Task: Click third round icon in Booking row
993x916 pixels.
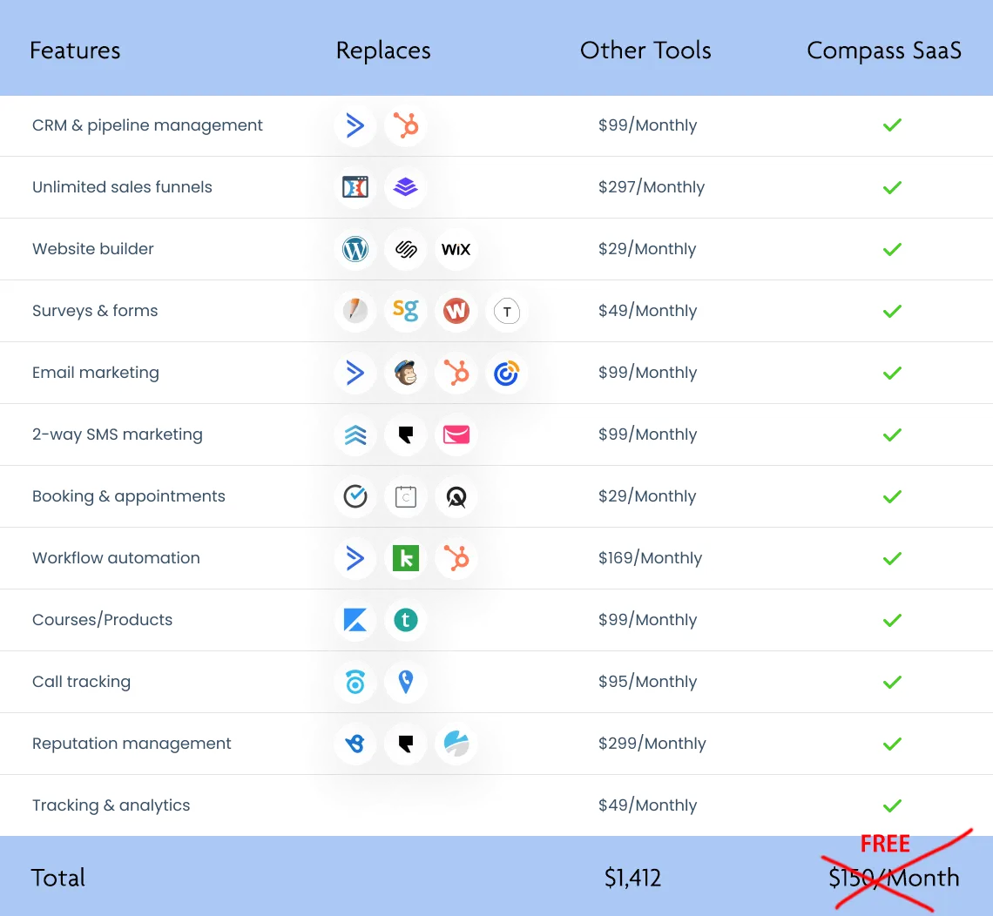Action: click(456, 497)
